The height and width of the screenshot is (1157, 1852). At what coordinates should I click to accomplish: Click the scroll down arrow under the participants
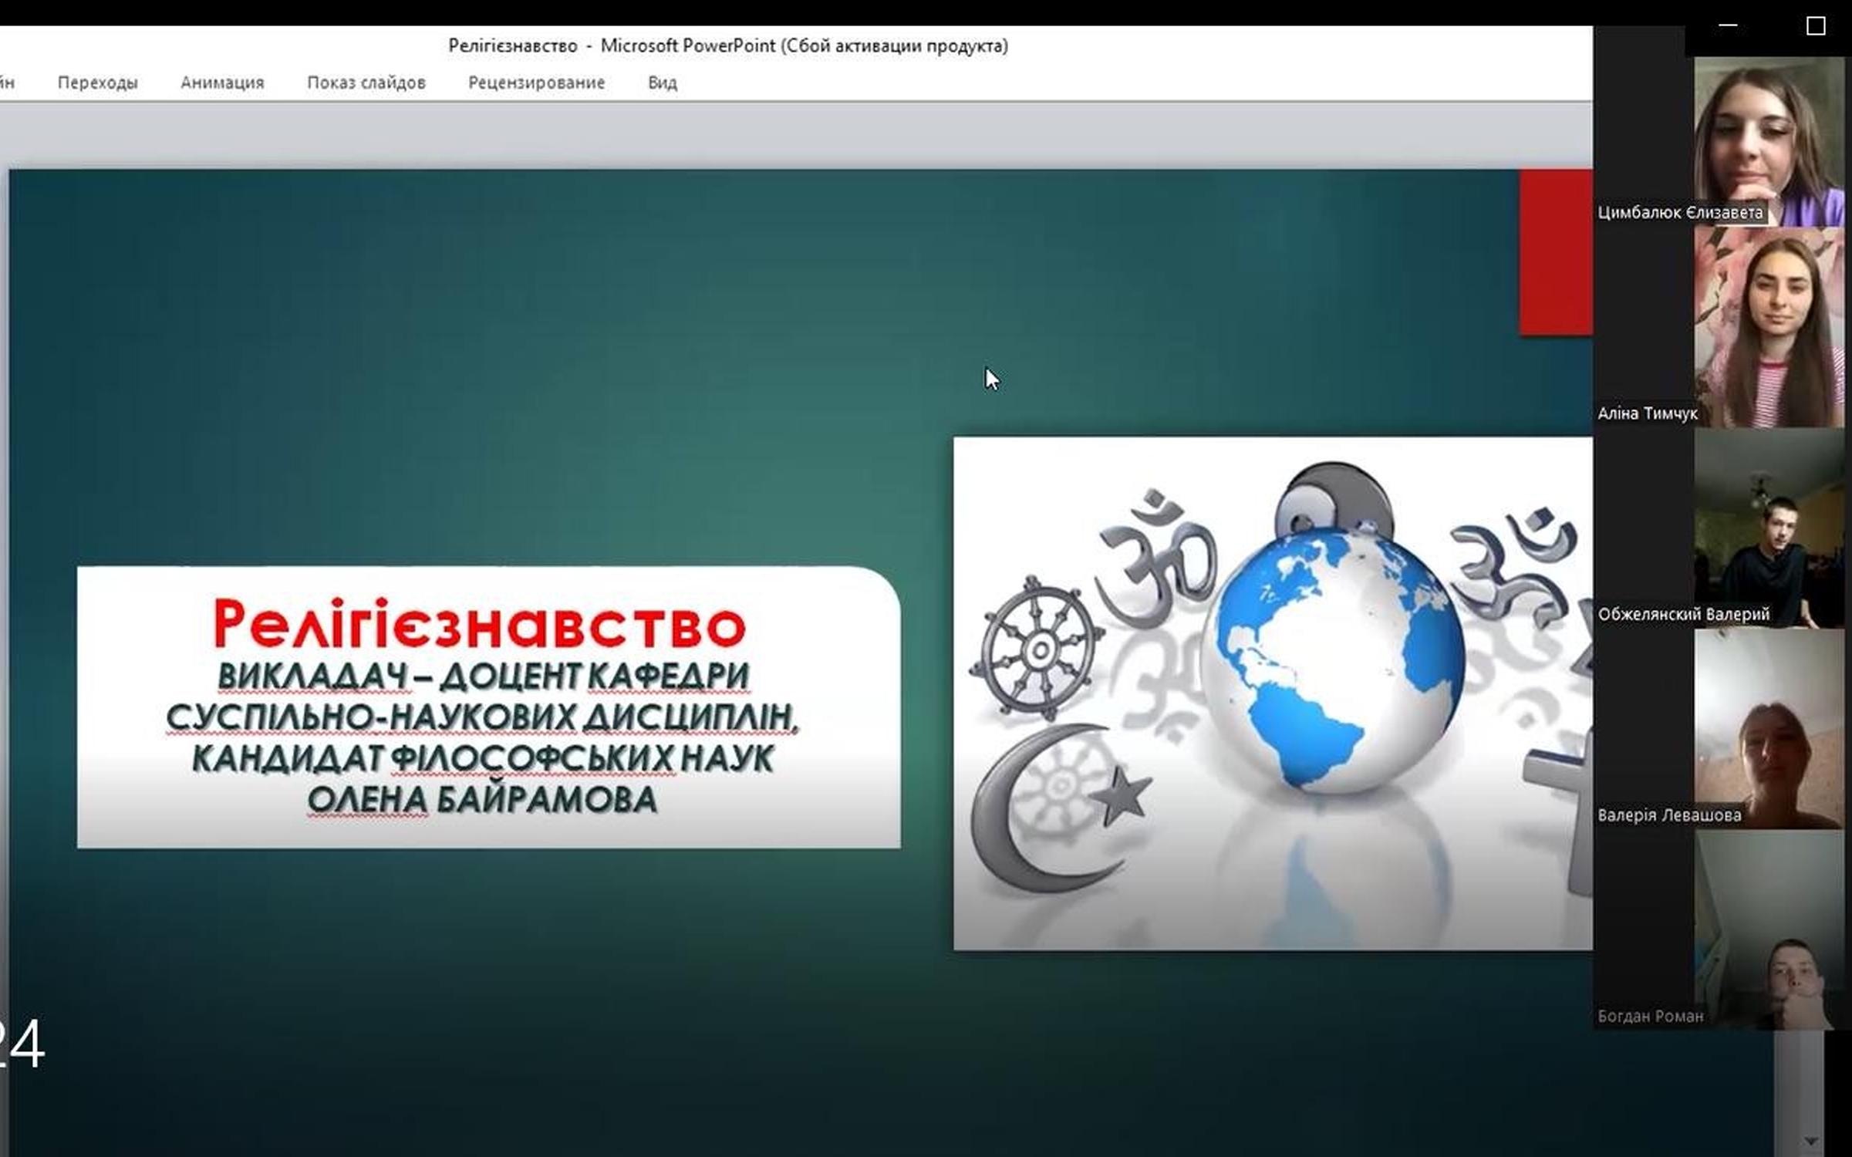tap(1810, 1141)
